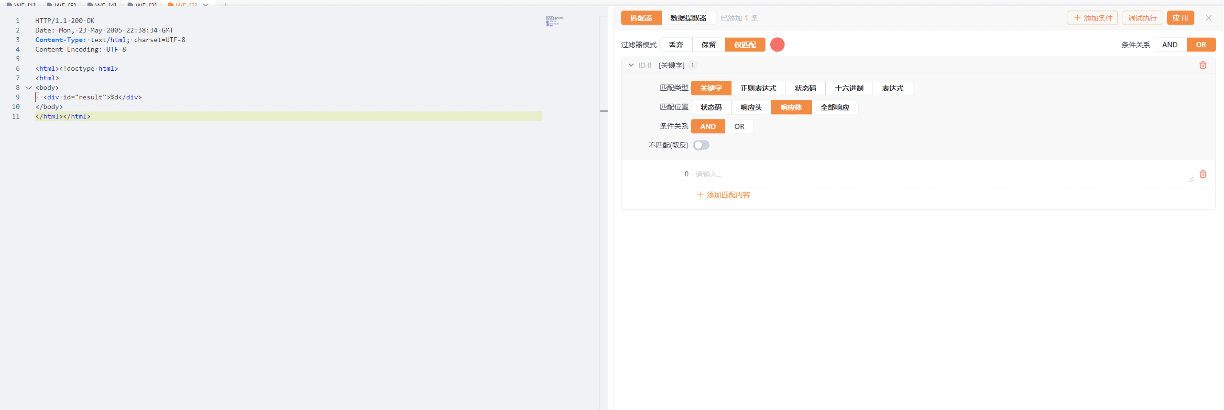1224x410 pixels.
Task: Enable the 不匹配(取反) switch
Action: click(701, 145)
